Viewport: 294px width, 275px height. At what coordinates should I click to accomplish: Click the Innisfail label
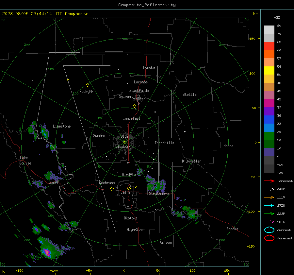(x=132, y=118)
